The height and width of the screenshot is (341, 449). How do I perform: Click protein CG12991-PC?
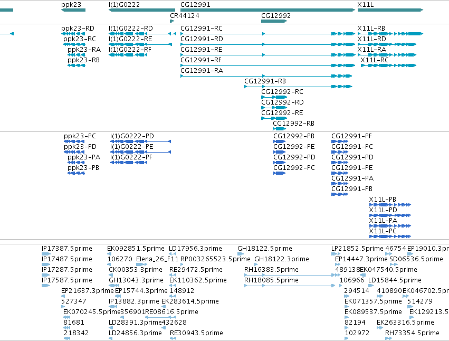point(340,152)
